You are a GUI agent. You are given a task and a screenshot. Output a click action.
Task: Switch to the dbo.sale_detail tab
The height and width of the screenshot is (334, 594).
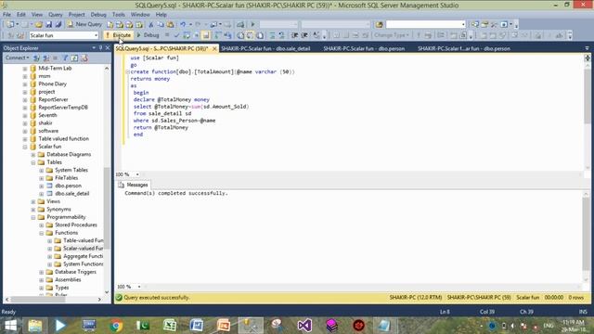[x=265, y=48]
